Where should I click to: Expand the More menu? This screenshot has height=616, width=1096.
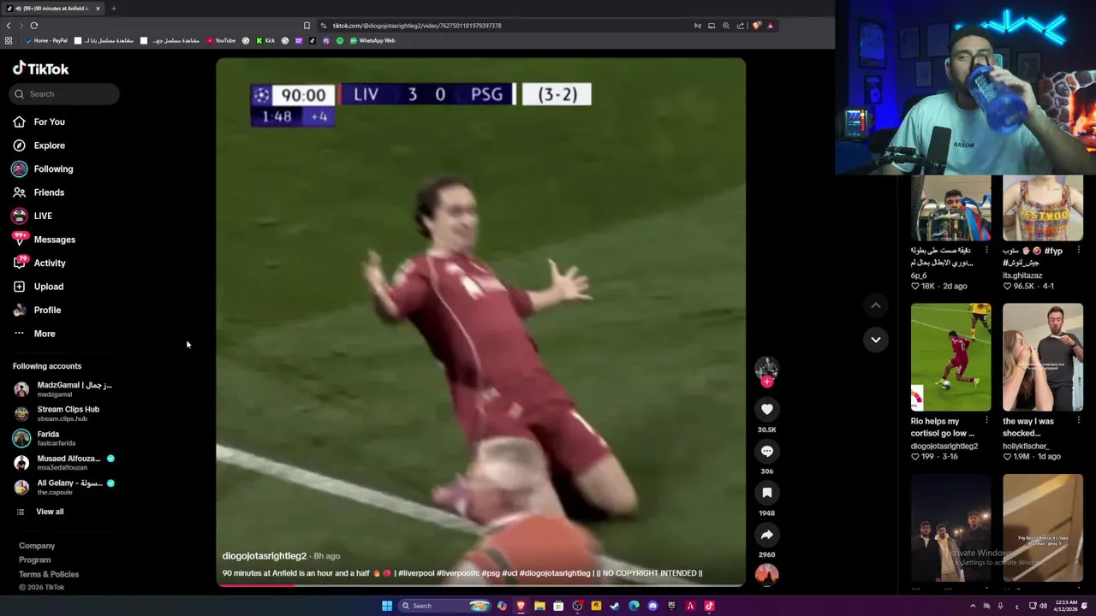(x=34, y=334)
